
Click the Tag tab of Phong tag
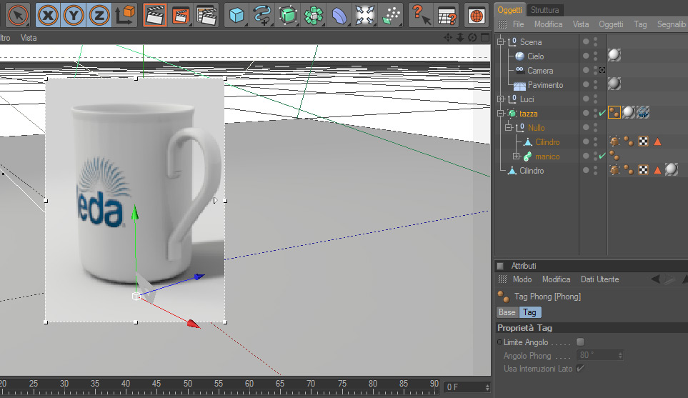point(529,312)
